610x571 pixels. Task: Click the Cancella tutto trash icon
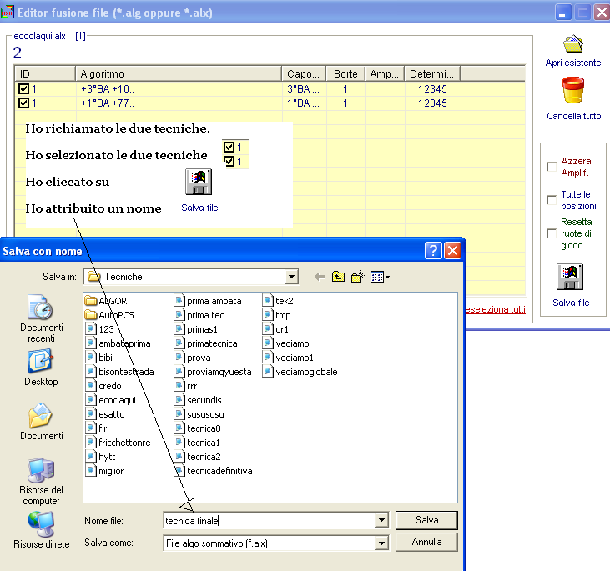pos(573,90)
